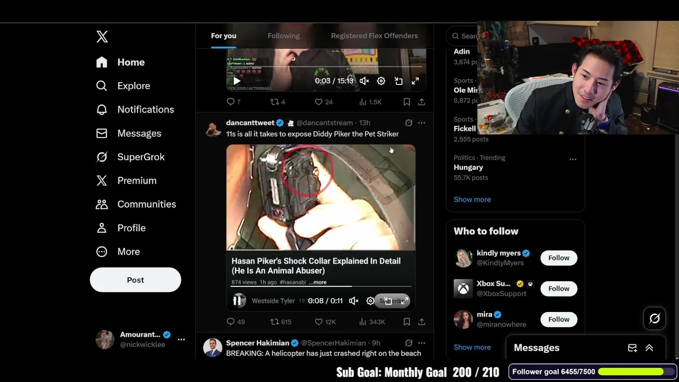This screenshot has width=679, height=382.
Task: Repost the post with 615 reposts
Action: [x=281, y=322]
